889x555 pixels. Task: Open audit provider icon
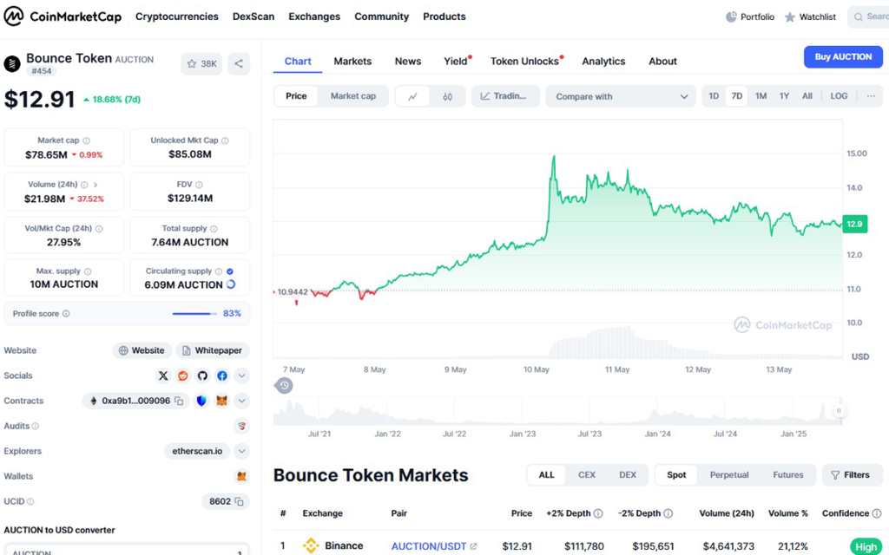click(x=241, y=426)
